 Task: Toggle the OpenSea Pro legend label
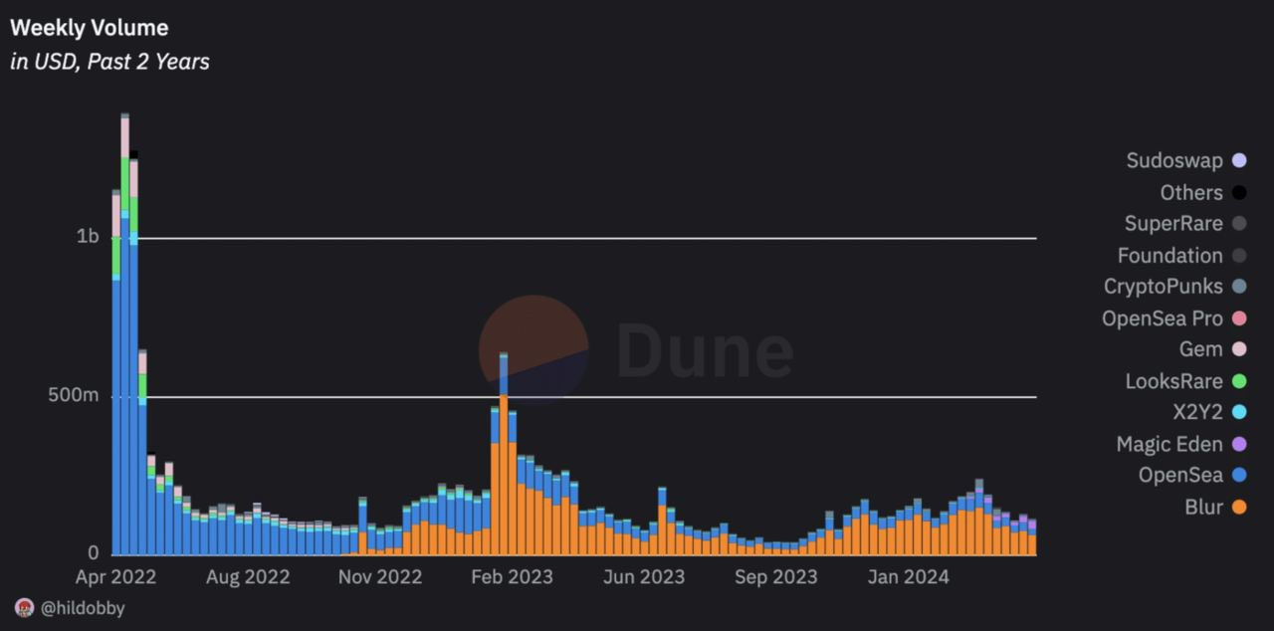click(x=1162, y=318)
